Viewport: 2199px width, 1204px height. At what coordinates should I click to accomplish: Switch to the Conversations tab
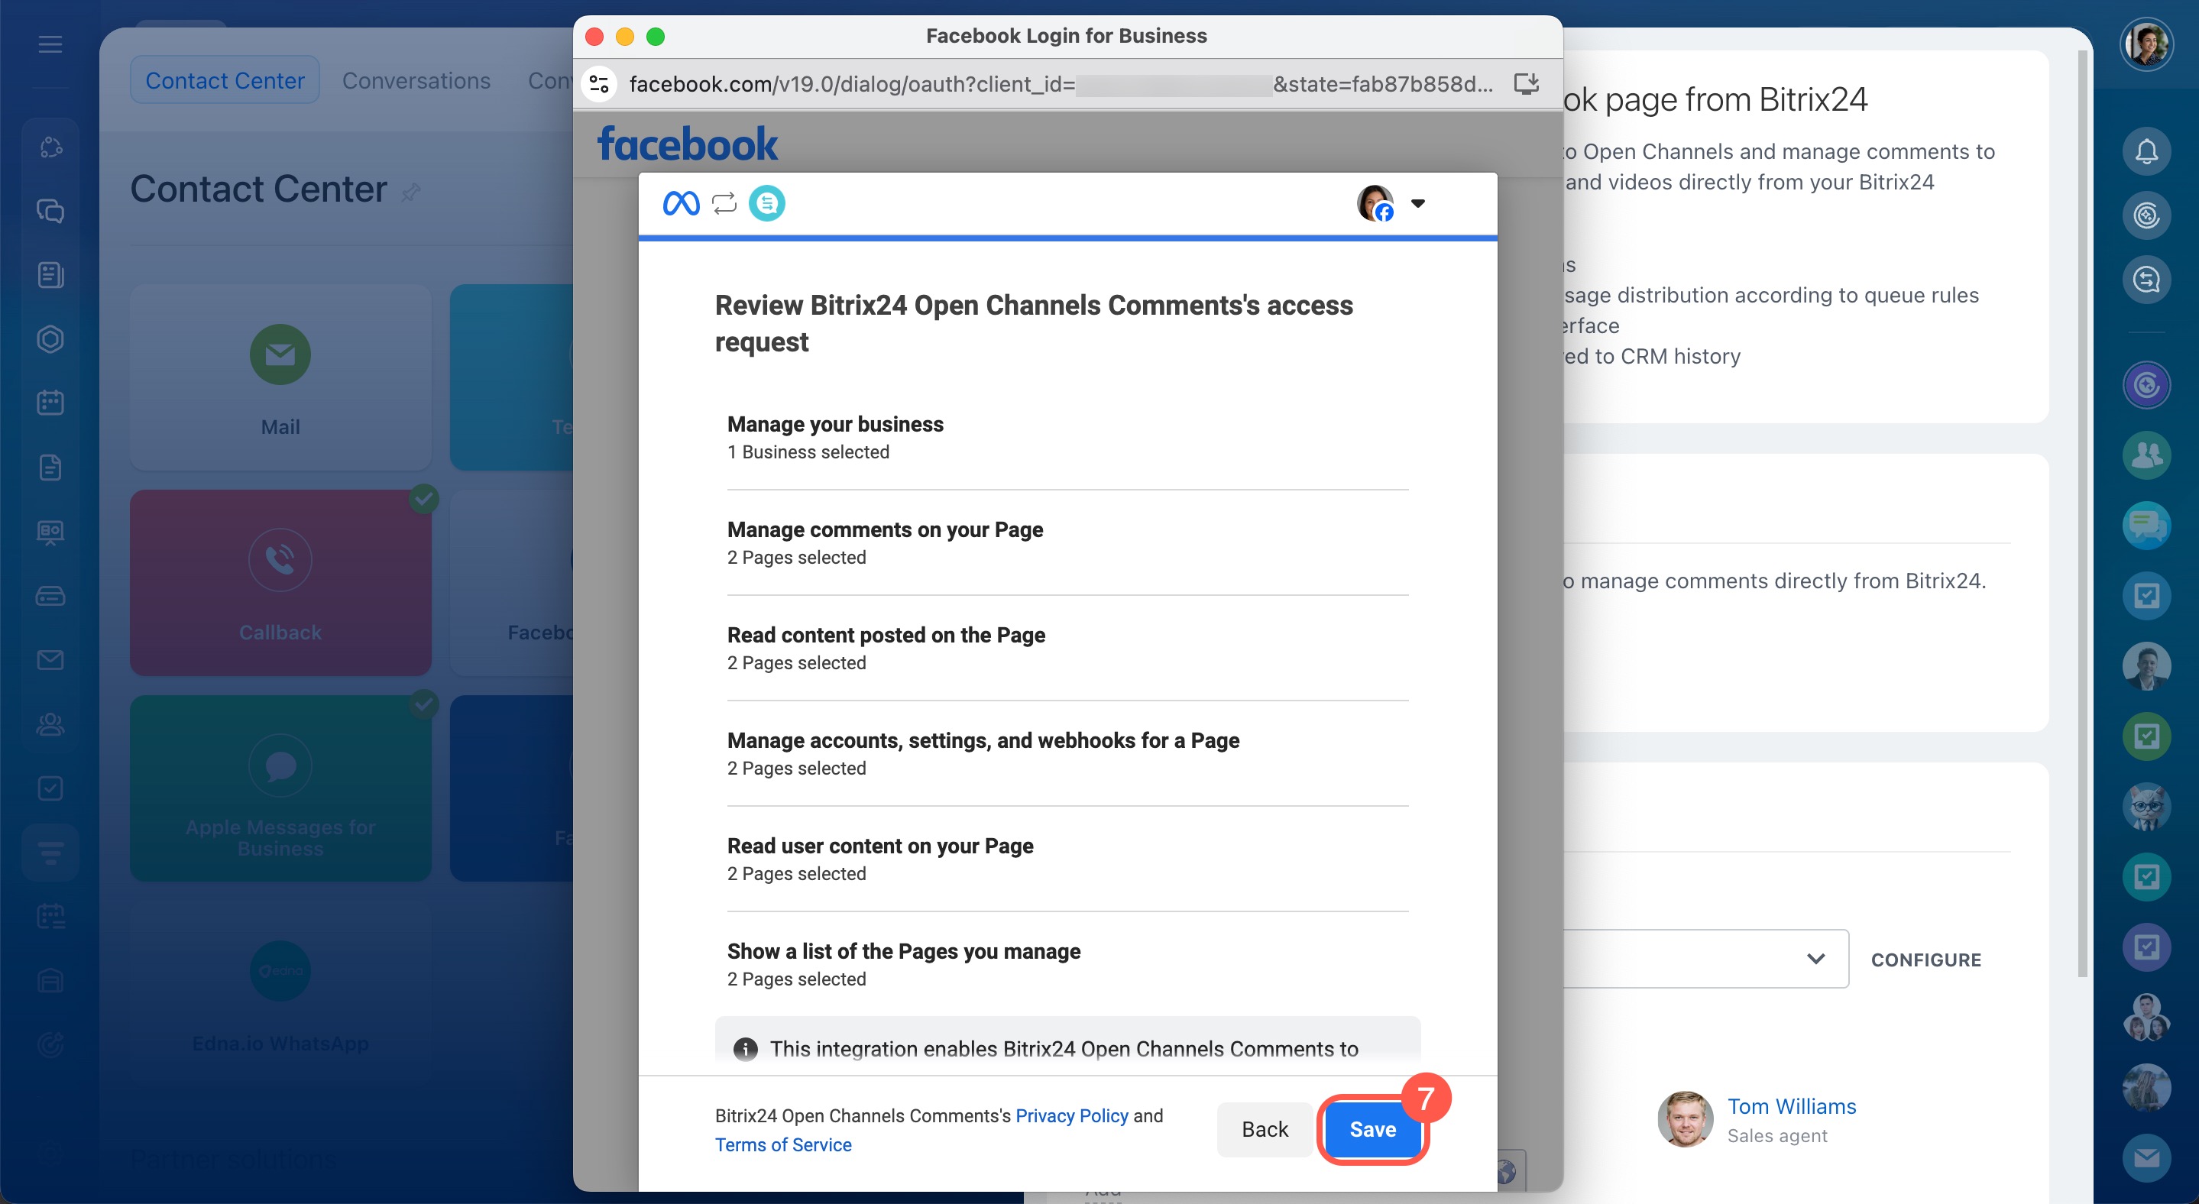(416, 80)
